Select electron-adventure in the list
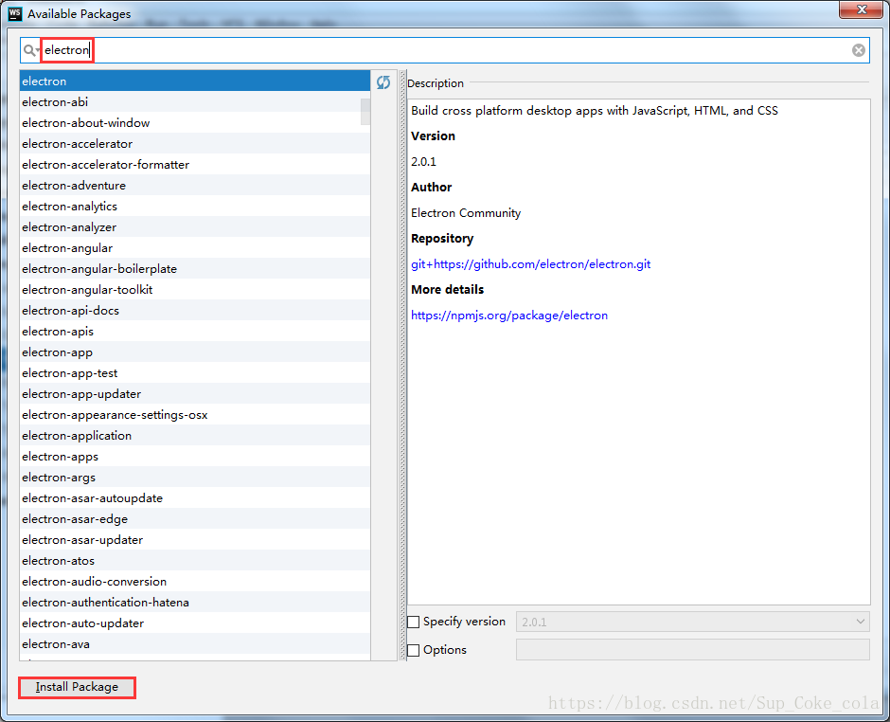The height and width of the screenshot is (722, 890). pyautogui.click(x=195, y=185)
